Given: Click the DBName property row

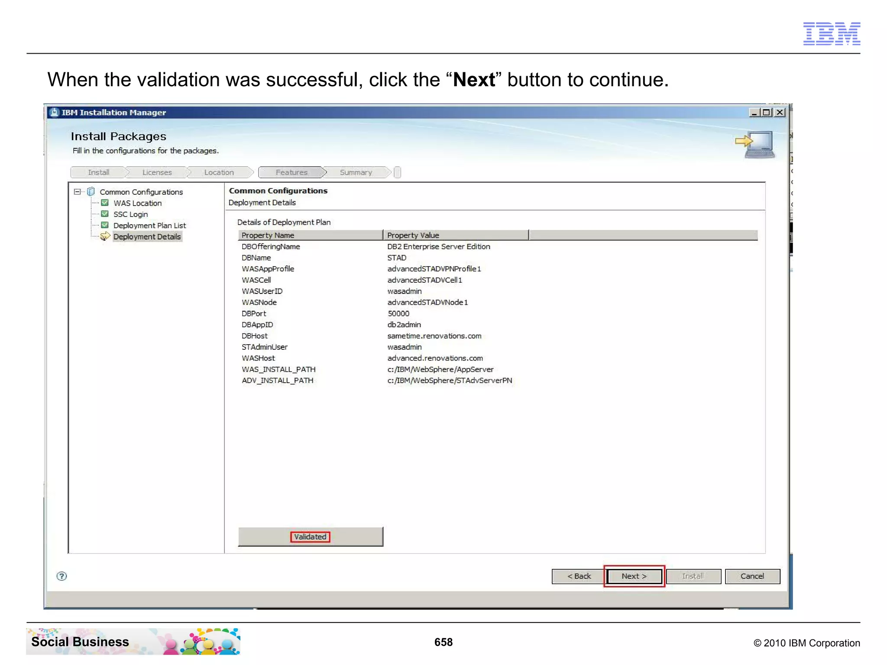Looking at the screenshot, I should coord(498,258).
